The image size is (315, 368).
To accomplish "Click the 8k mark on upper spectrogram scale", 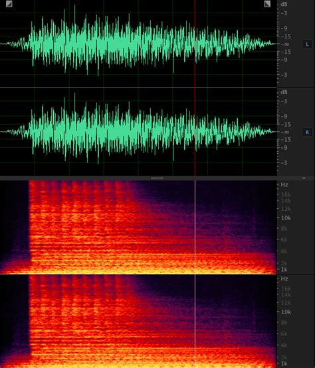I will pos(284,229).
